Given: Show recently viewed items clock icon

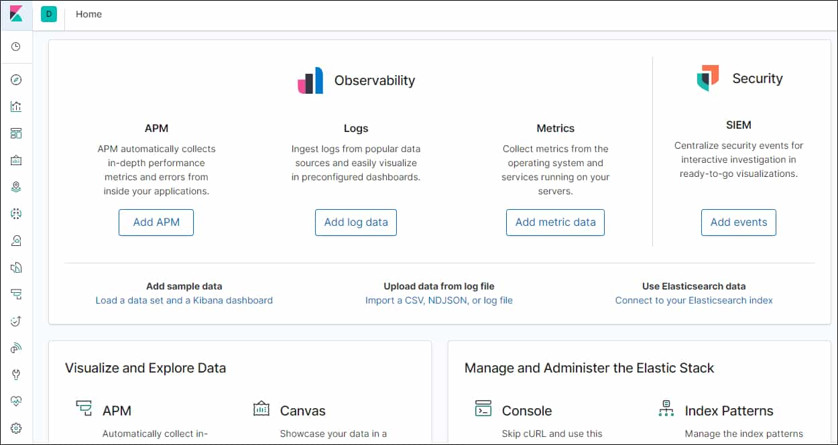Looking at the screenshot, I should (16, 47).
